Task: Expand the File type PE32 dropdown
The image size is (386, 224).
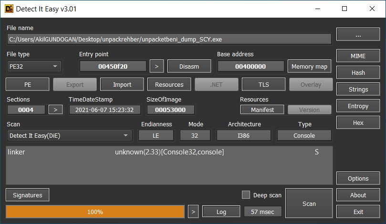Action: tap(34, 66)
